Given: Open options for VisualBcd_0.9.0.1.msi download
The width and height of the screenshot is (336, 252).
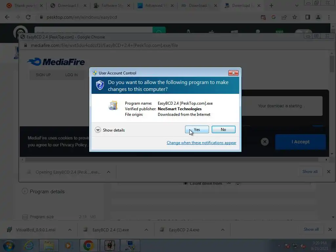Looking at the screenshot, I should coord(70,230).
